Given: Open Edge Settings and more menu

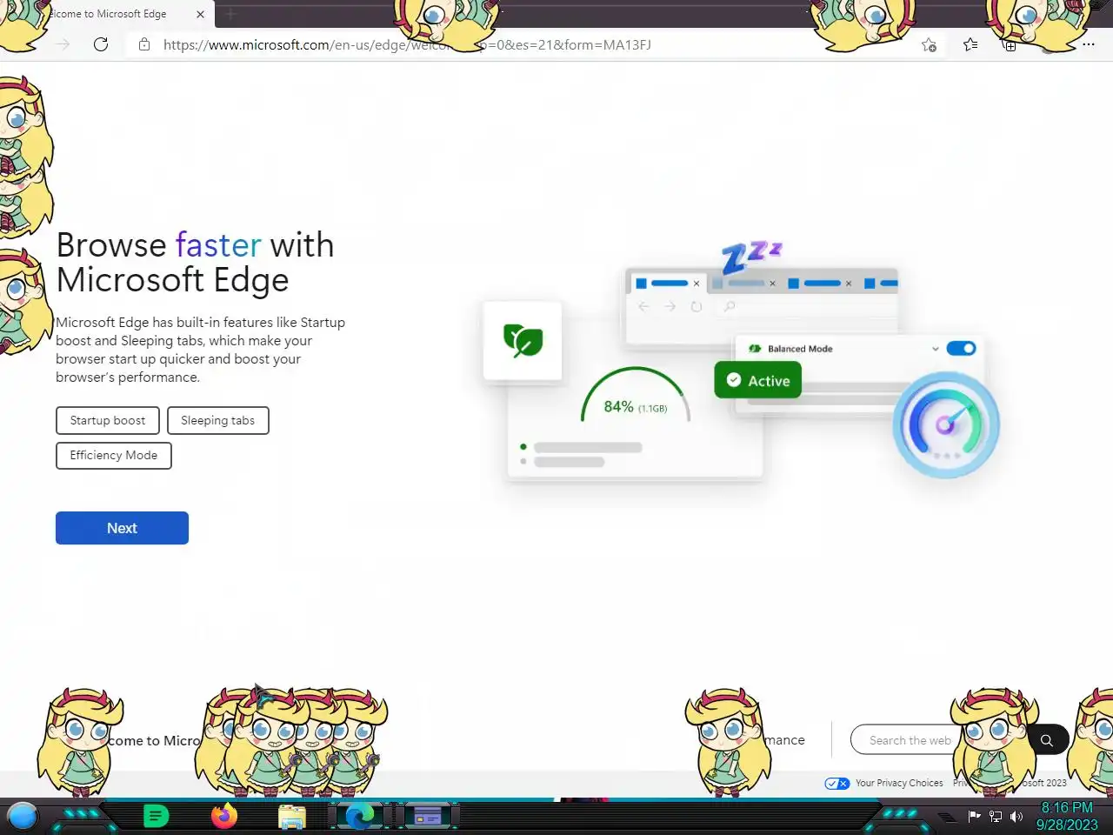Looking at the screenshot, I should (x=1088, y=44).
